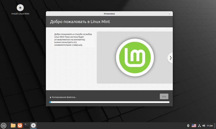The width and height of the screenshot is (216, 129).
Task: Click the Skip button
Action: [x=164, y=96]
